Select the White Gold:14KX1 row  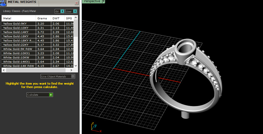coord(38,62)
